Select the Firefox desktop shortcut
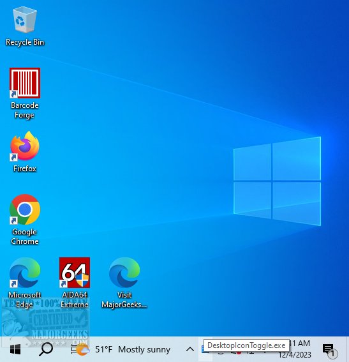This screenshot has height=362, width=349. click(x=25, y=152)
